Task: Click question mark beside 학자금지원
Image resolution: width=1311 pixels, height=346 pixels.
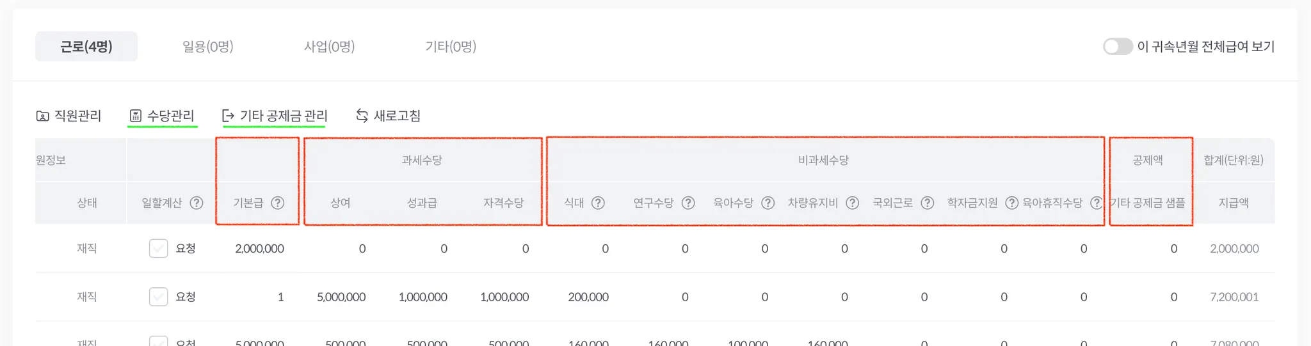Action: [x=1011, y=203]
